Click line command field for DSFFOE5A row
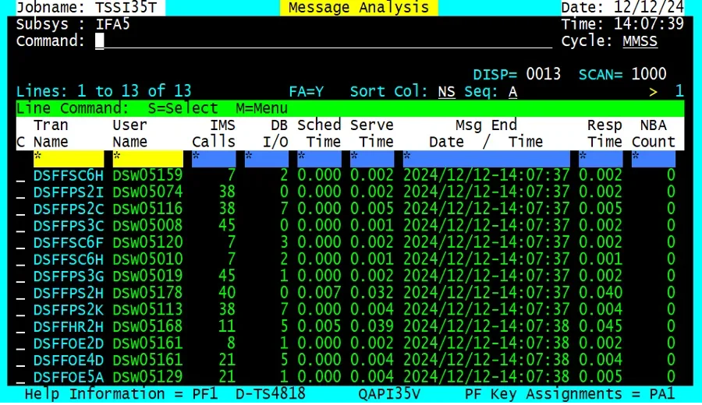The width and height of the screenshot is (702, 405). (x=20, y=378)
